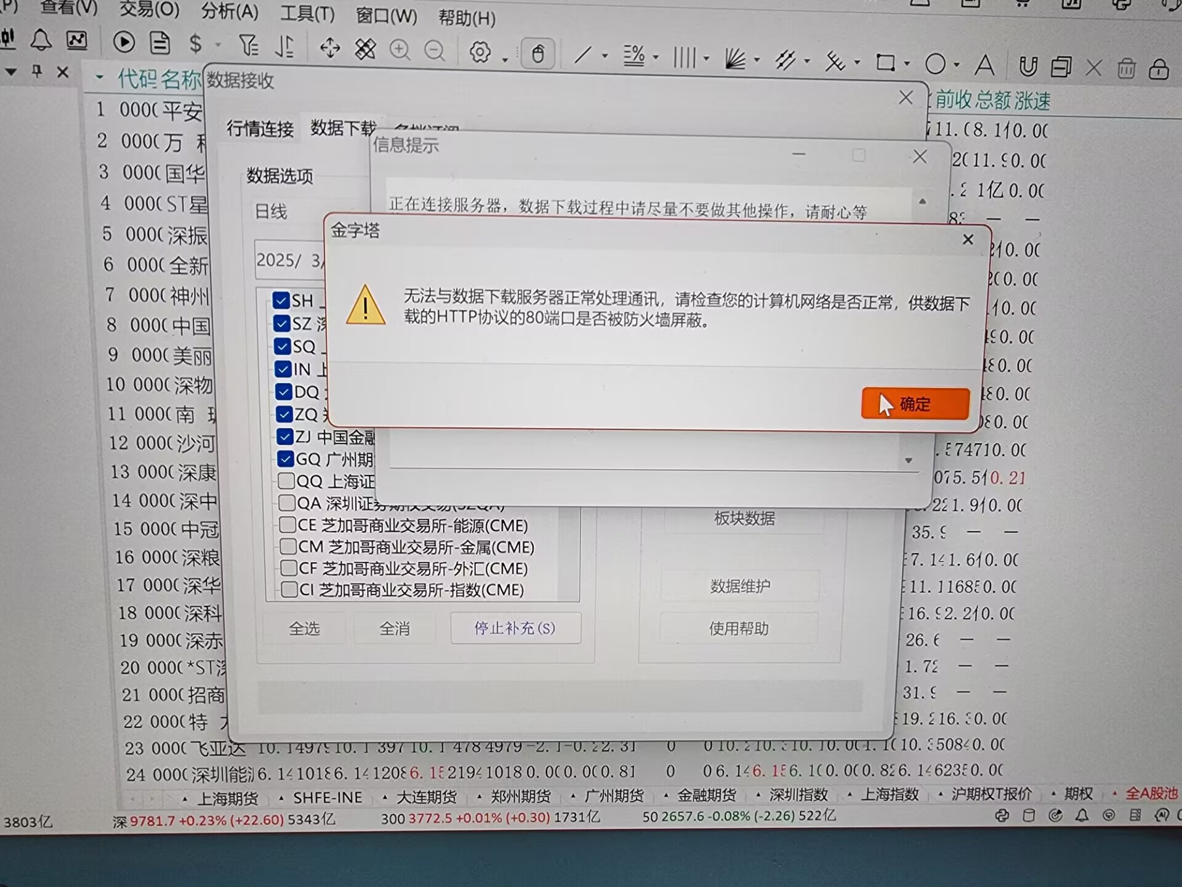Uncheck the GQ 广州期货 checkbox
The image size is (1182, 887).
pos(285,459)
